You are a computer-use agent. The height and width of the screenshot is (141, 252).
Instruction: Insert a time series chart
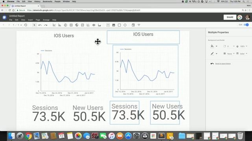54,25
